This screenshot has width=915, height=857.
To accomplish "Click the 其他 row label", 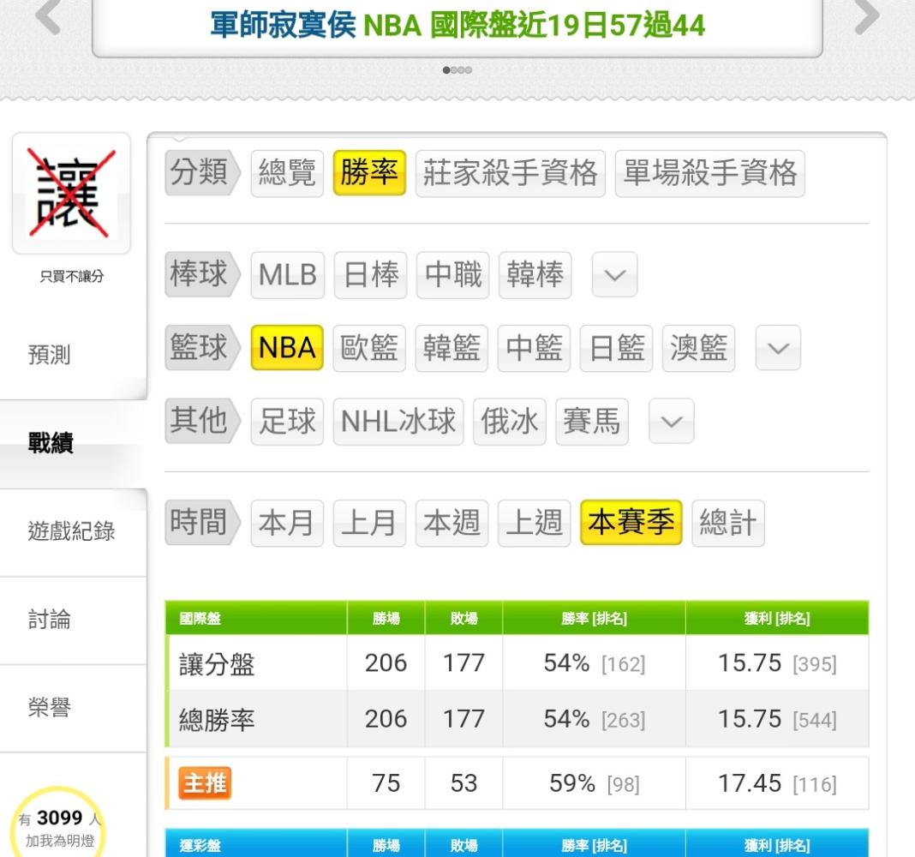I will tap(201, 422).
